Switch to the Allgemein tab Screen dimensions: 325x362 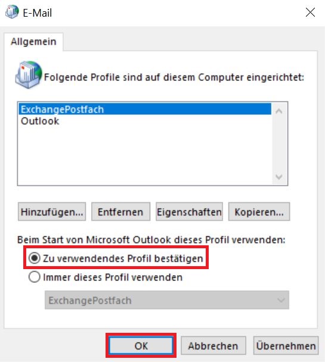33,42
